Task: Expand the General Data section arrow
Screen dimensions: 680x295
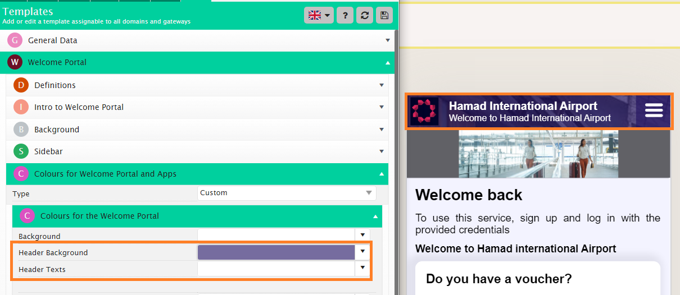Action: pyautogui.click(x=388, y=40)
